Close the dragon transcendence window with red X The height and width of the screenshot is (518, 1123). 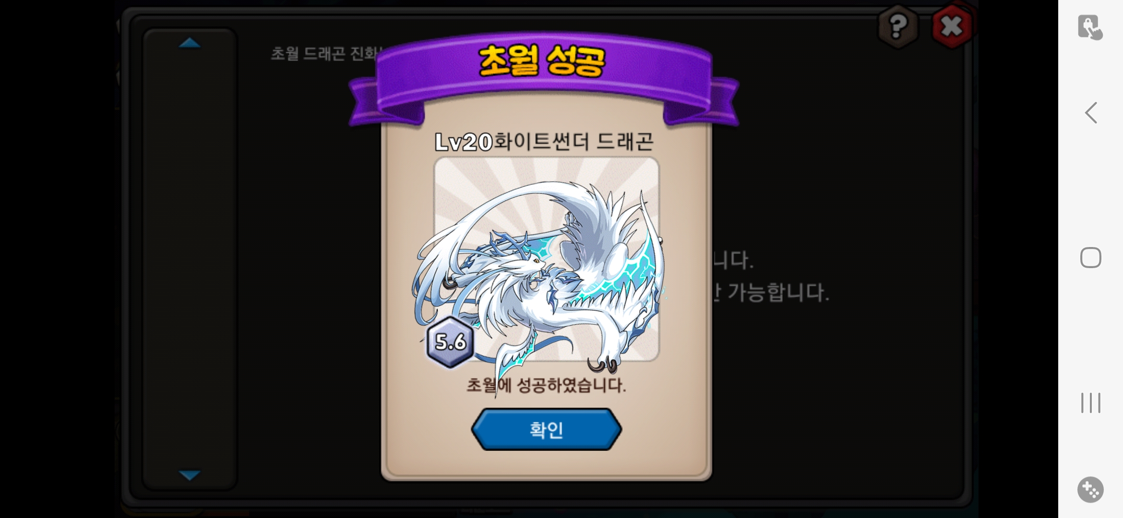pyautogui.click(x=952, y=26)
